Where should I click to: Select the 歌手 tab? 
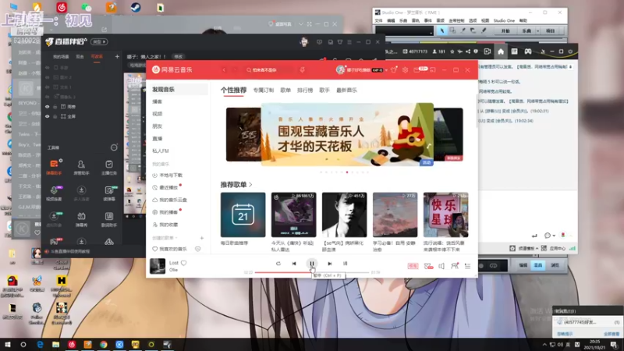coord(324,90)
